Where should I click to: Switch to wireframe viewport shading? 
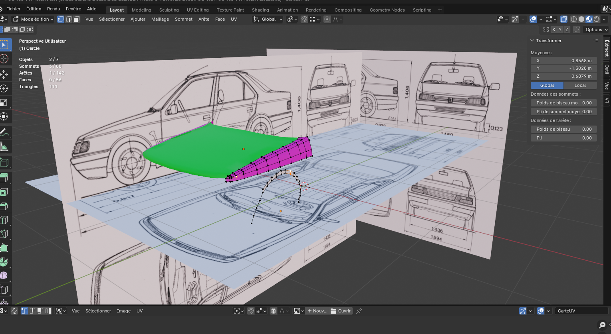point(574,19)
